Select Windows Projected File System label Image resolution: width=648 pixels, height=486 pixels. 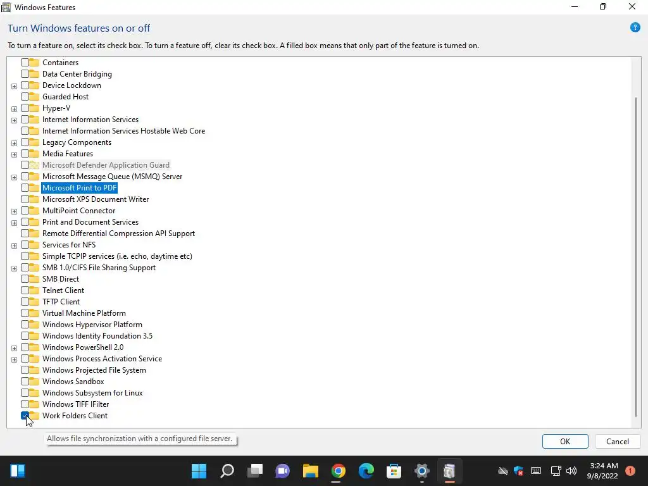click(94, 370)
